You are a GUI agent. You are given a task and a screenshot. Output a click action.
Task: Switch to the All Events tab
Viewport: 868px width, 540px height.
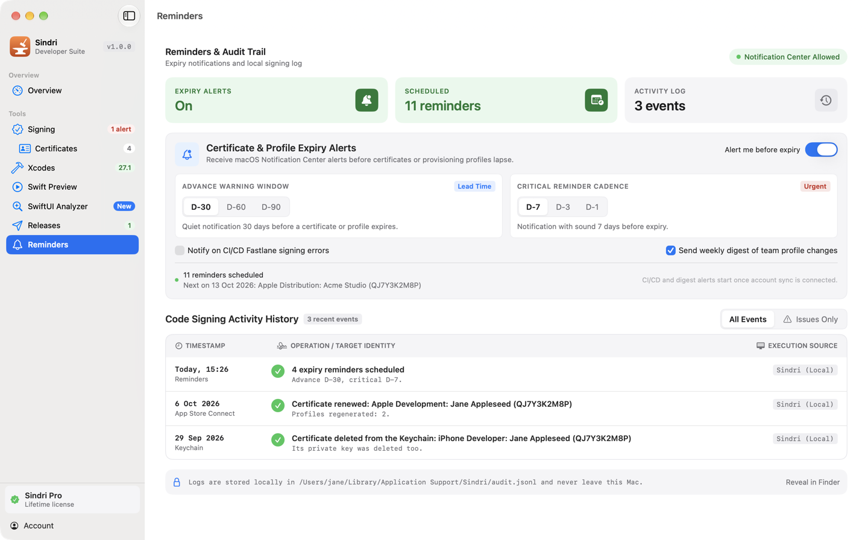[x=747, y=319]
